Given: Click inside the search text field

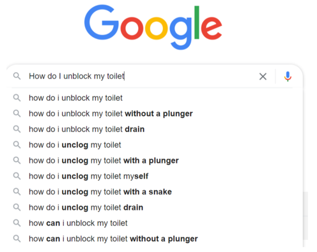Looking at the screenshot, I should [x=141, y=76].
